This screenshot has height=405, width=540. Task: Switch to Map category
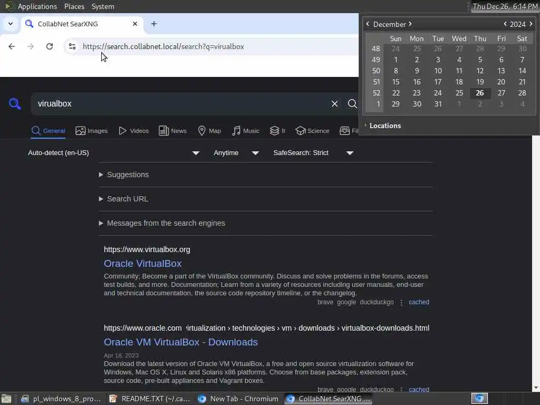tap(209, 131)
